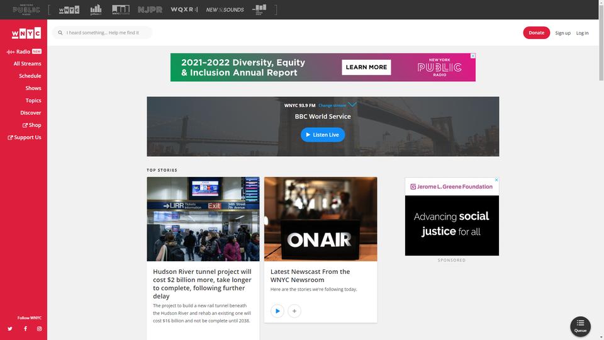
Task: Play the latest newscast
Action: [x=277, y=311]
